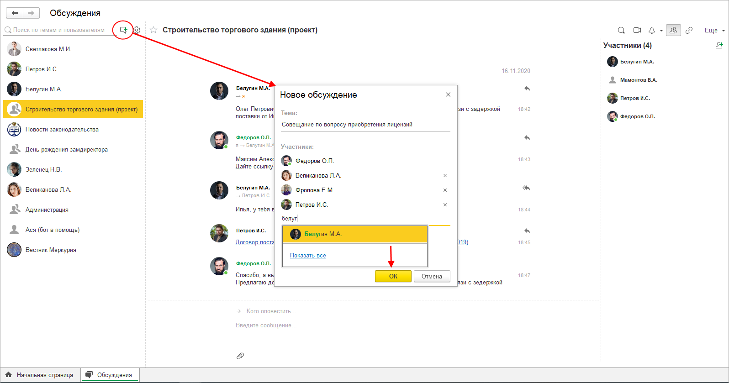Reply to the 18:42 Белугин message
This screenshot has height=383, width=729.
(x=527, y=89)
